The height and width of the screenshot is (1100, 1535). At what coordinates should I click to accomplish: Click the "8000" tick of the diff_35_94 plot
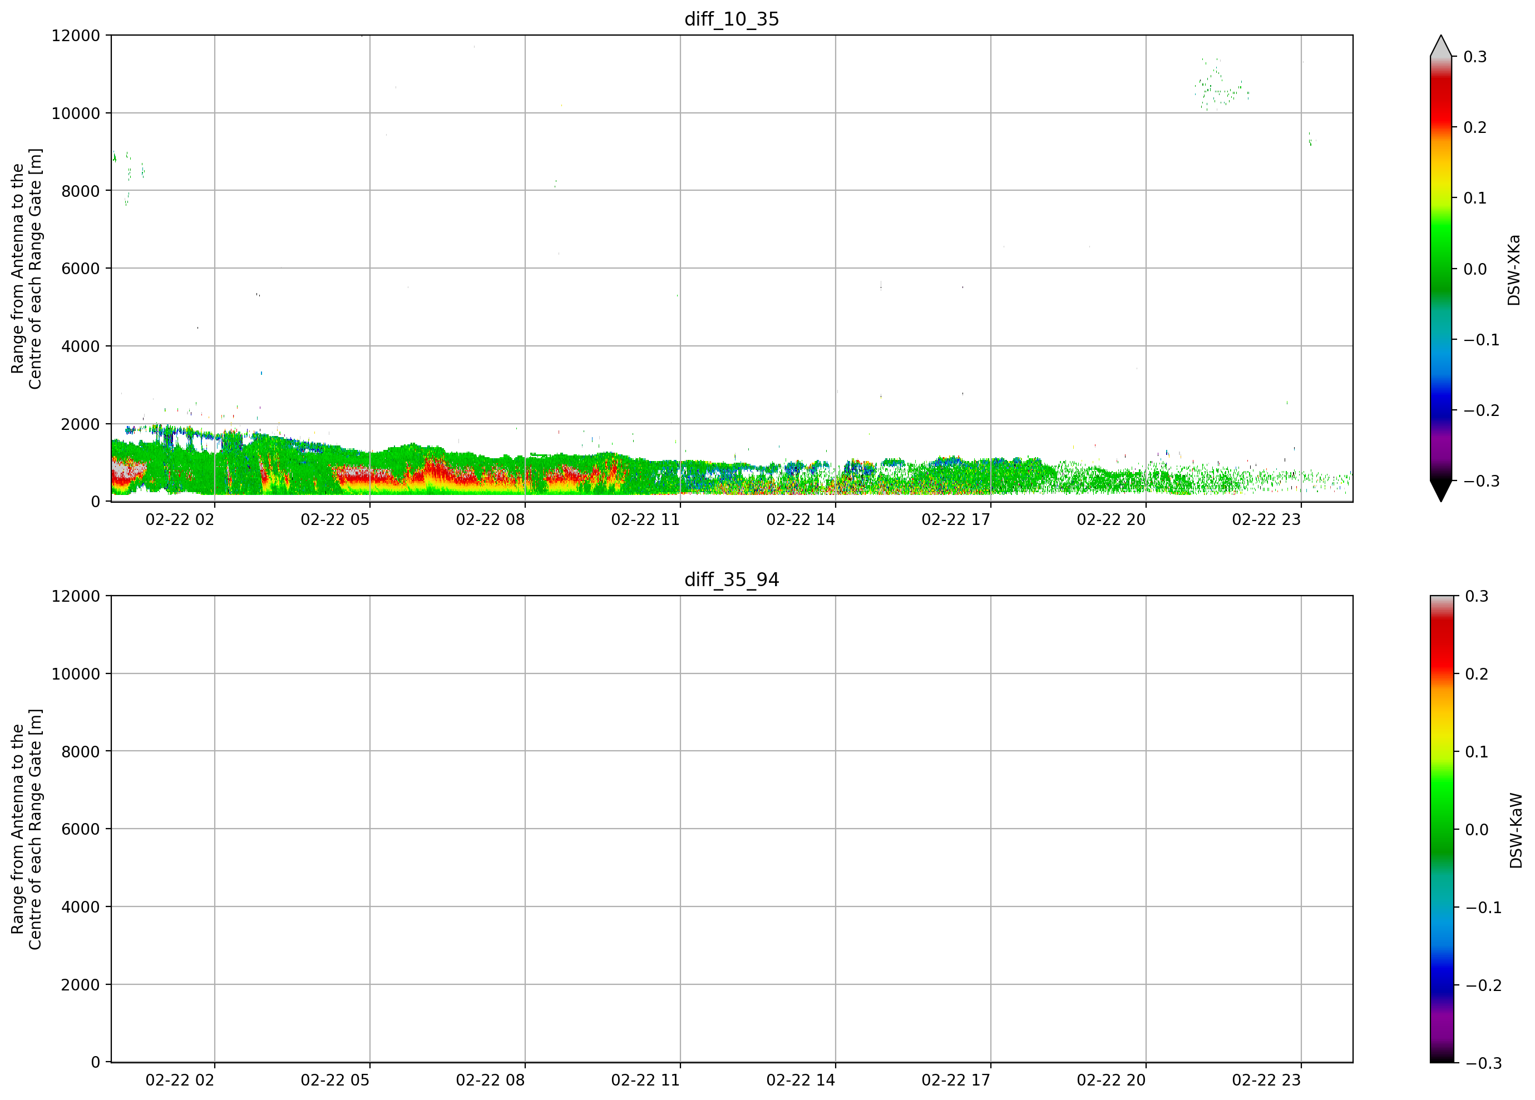click(x=81, y=752)
